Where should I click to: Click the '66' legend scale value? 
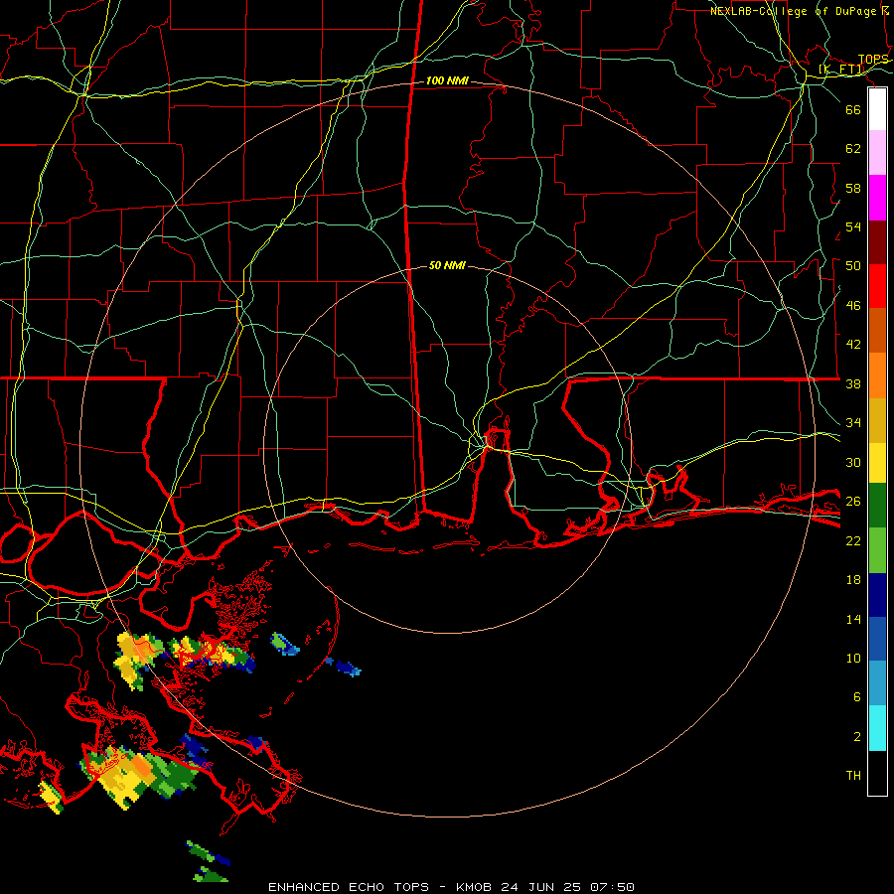tap(853, 109)
